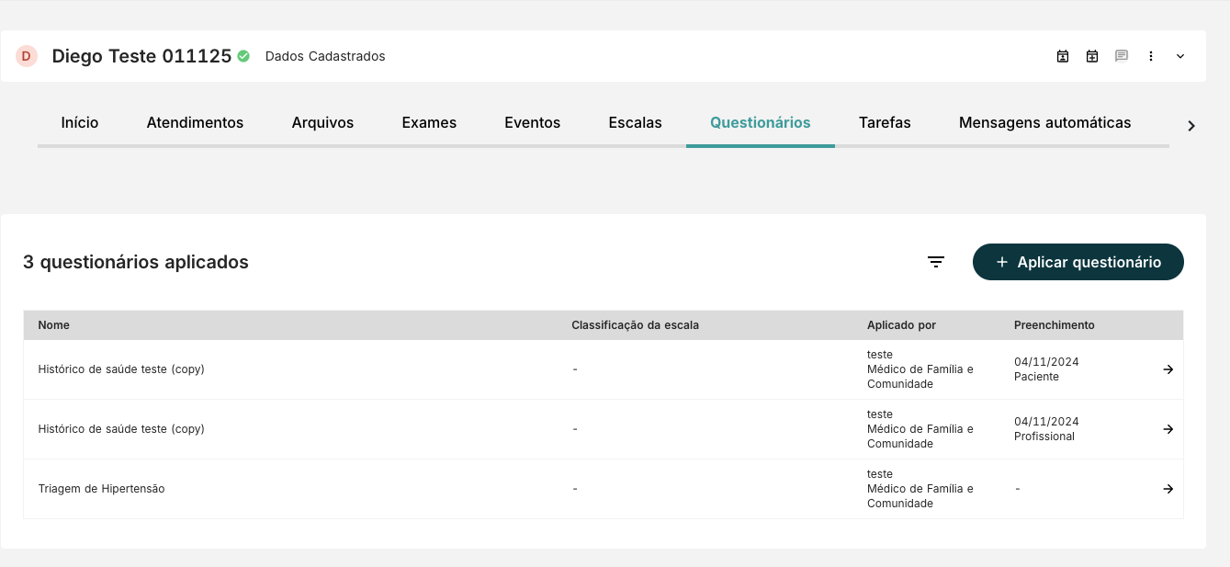Open the three-dot overflow menu in the header
Image resolution: width=1230 pixels, height=567 pixels.
point(1151,56)
